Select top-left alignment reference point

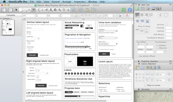point(136,74)
